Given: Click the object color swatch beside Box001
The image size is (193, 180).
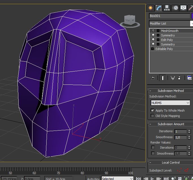Looking at the screenshot, I should pyautogui.click(x=192, y=16).
